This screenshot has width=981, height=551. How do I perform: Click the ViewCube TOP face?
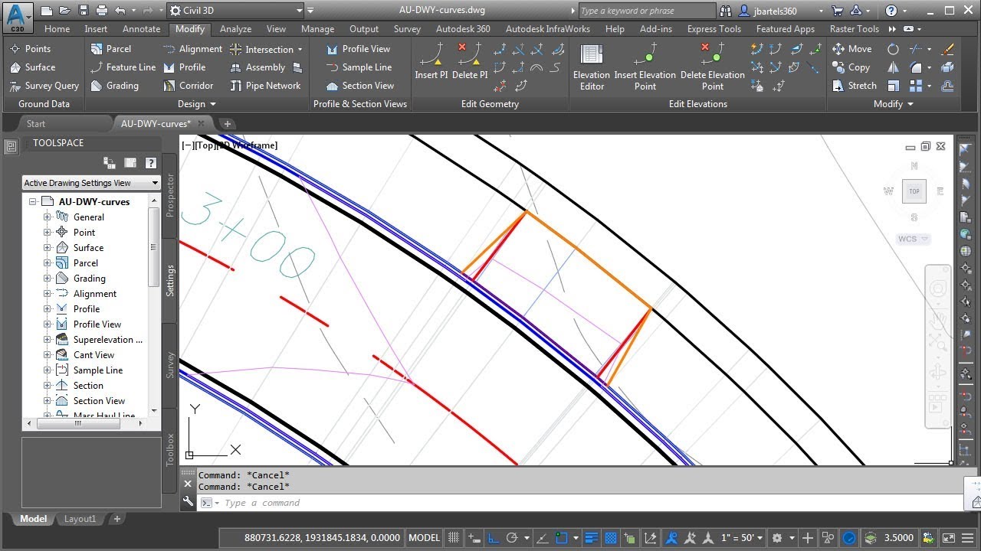coord(914,191)
